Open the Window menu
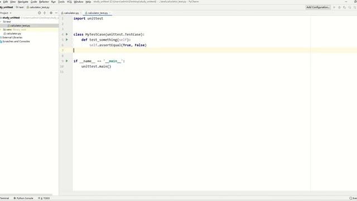357x201 pixels. [x=79, y=2]
